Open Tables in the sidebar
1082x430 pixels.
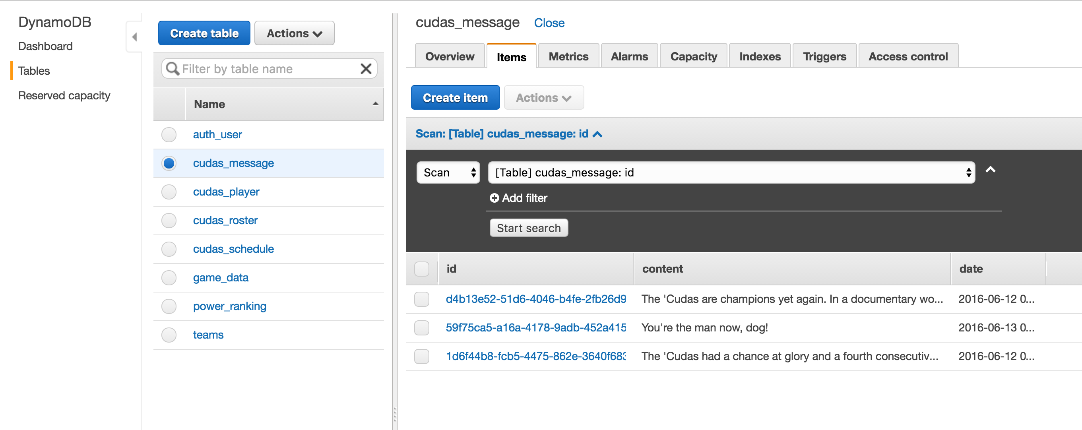34,71
